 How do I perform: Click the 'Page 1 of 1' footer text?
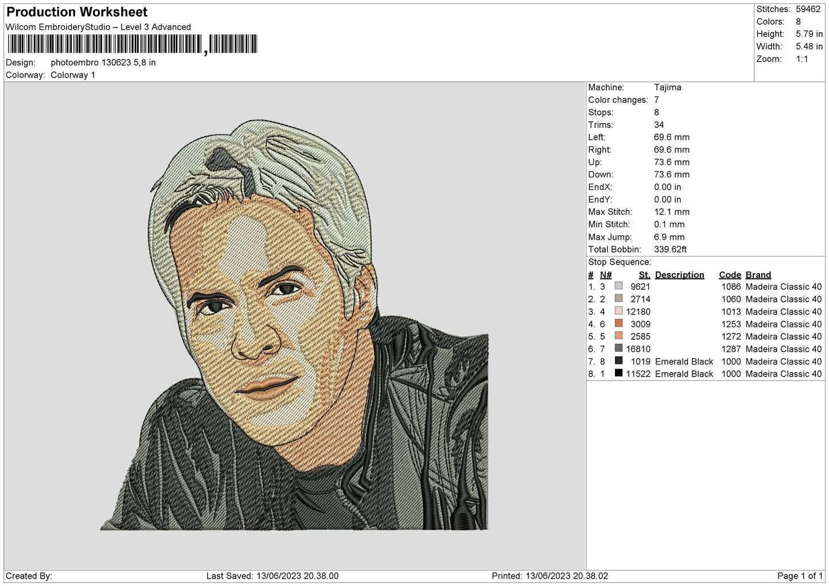[x=800, y=576]
